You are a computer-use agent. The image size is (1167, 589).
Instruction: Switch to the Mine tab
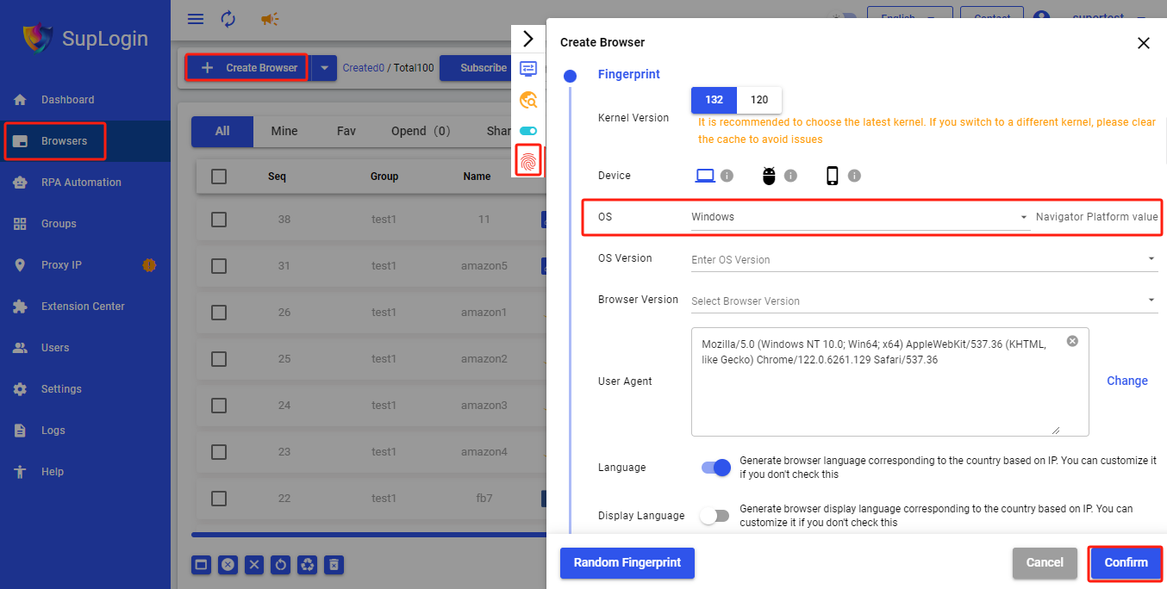[284, 131]
